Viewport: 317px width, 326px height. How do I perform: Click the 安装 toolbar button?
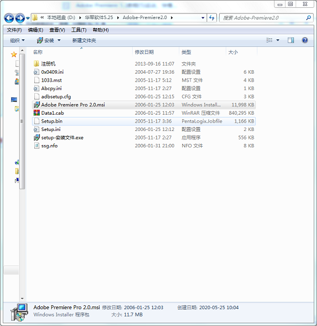(46, 40)
